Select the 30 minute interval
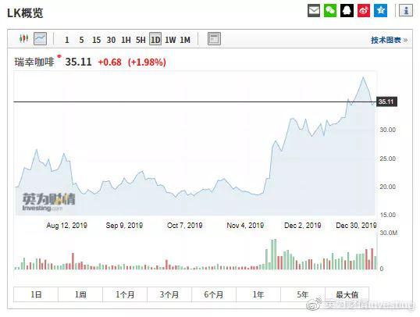The width and height of the screenshot is (420, 317). pos(111,40)
